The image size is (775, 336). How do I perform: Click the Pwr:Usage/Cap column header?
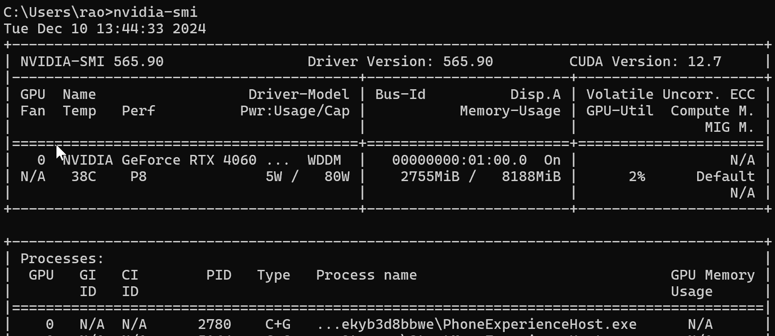294,111
